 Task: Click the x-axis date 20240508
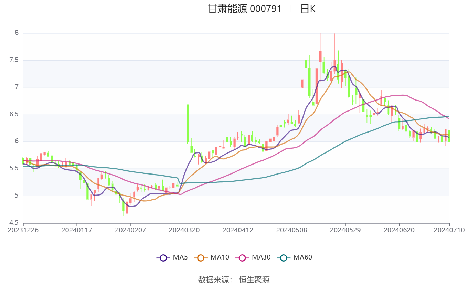tap(292, 230)
